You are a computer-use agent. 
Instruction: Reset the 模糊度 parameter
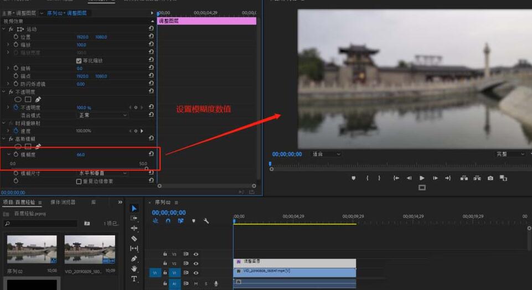tap(151, 154)
